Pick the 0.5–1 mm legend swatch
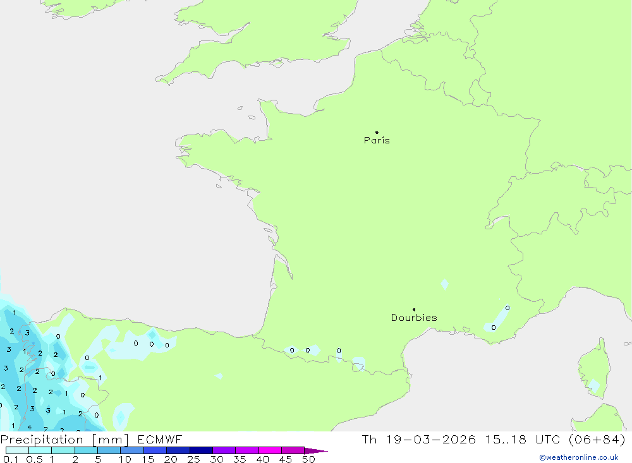Image resolution: width=632 pixels, height=463 pixels. pyautogui.click(x=40, y=450)
